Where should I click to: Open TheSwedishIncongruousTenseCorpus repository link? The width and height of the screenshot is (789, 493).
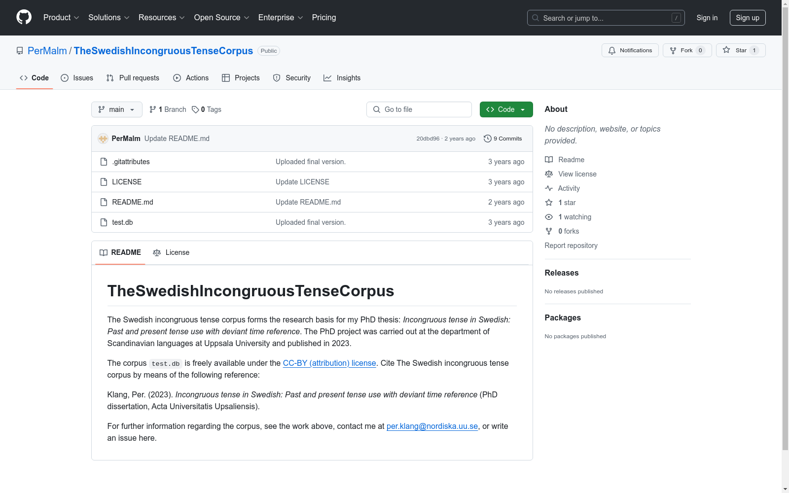163,51
